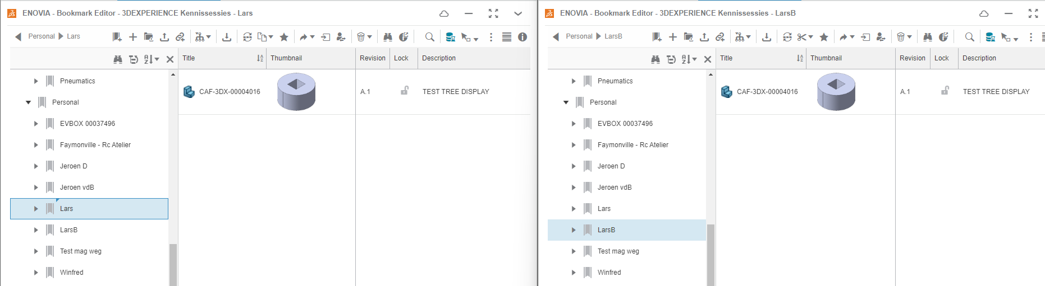Toggle the lock icon on CAF-3DX-00004016 in Lars

(x=404, y=91)
